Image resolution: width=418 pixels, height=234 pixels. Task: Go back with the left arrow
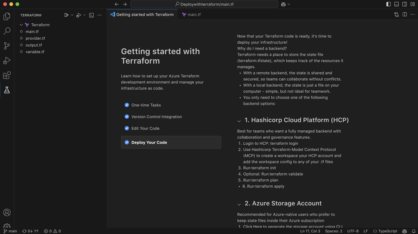[x=117, y=4]
